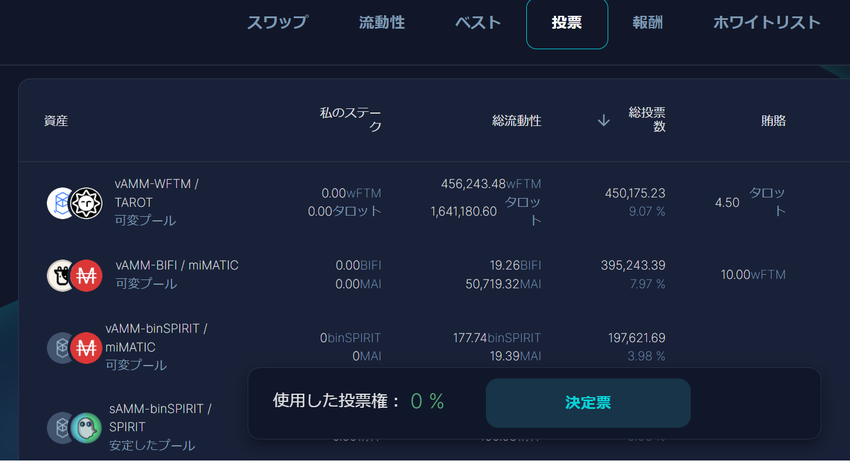850x464 pixels.
Task: Click the red MAI icon in vAMM-binSPIRIT / miMATIC row
Action: [86, 348]
